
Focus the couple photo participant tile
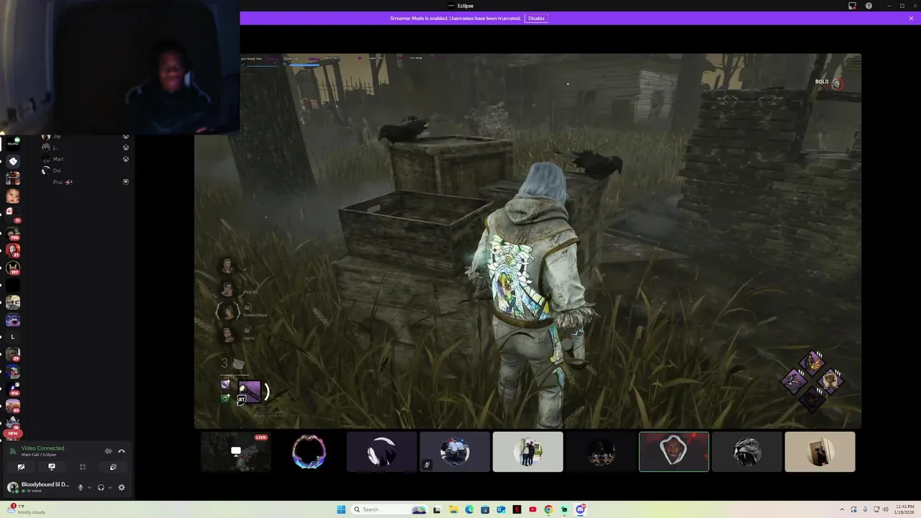tap(527, 452)
